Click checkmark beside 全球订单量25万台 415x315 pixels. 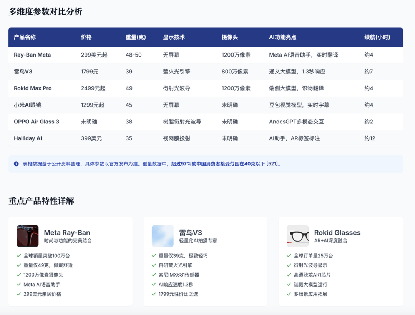click(x=289, y=256)
